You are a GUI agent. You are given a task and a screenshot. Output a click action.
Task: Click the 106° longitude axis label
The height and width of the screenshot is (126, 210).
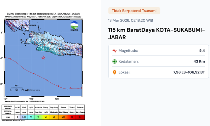coord(31,99)
